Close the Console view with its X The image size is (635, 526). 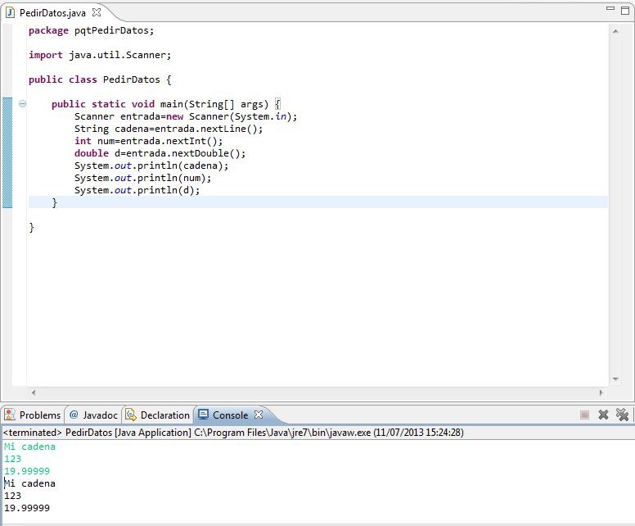coord(259,415)
